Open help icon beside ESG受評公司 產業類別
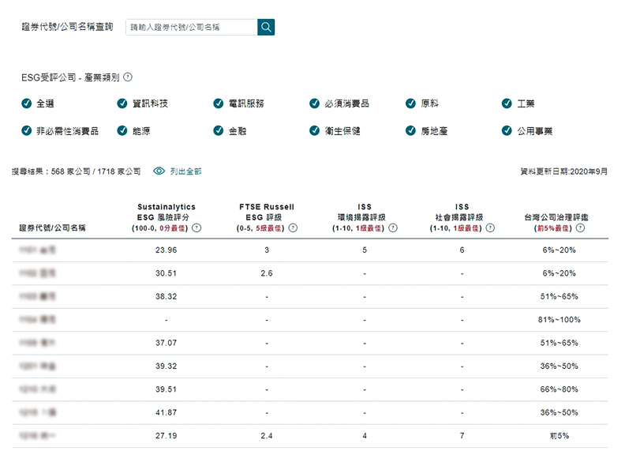This screenshot has width=625, height=451. pyautogui.click(x=128, y=77)
